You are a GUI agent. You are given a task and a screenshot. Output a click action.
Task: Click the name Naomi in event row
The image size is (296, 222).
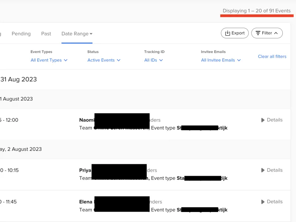(87, 120)
